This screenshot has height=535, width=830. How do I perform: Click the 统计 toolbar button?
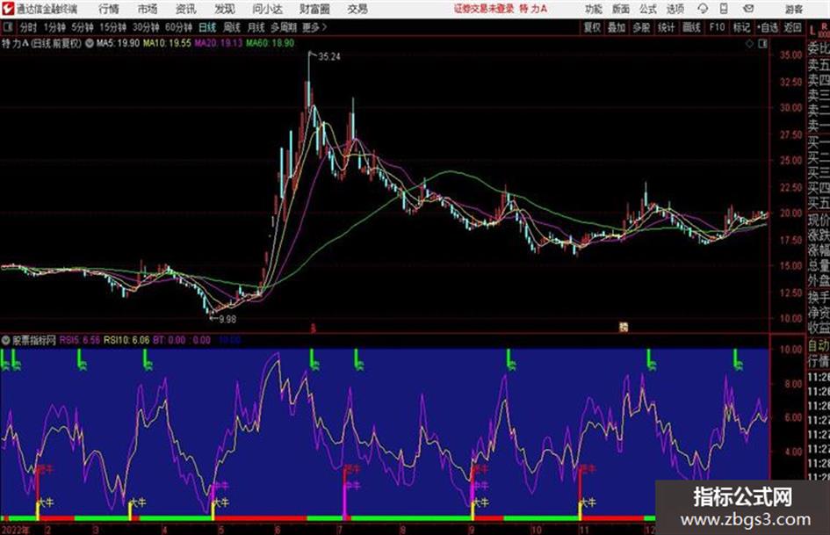667,27
